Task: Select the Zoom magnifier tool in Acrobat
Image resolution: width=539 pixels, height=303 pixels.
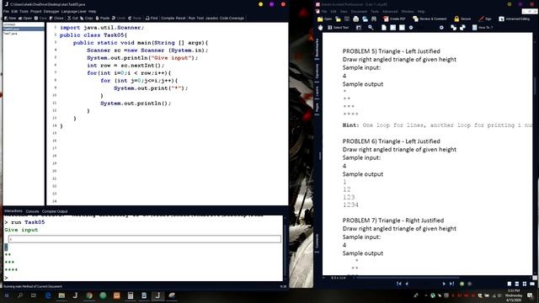Action: (371, 28)
